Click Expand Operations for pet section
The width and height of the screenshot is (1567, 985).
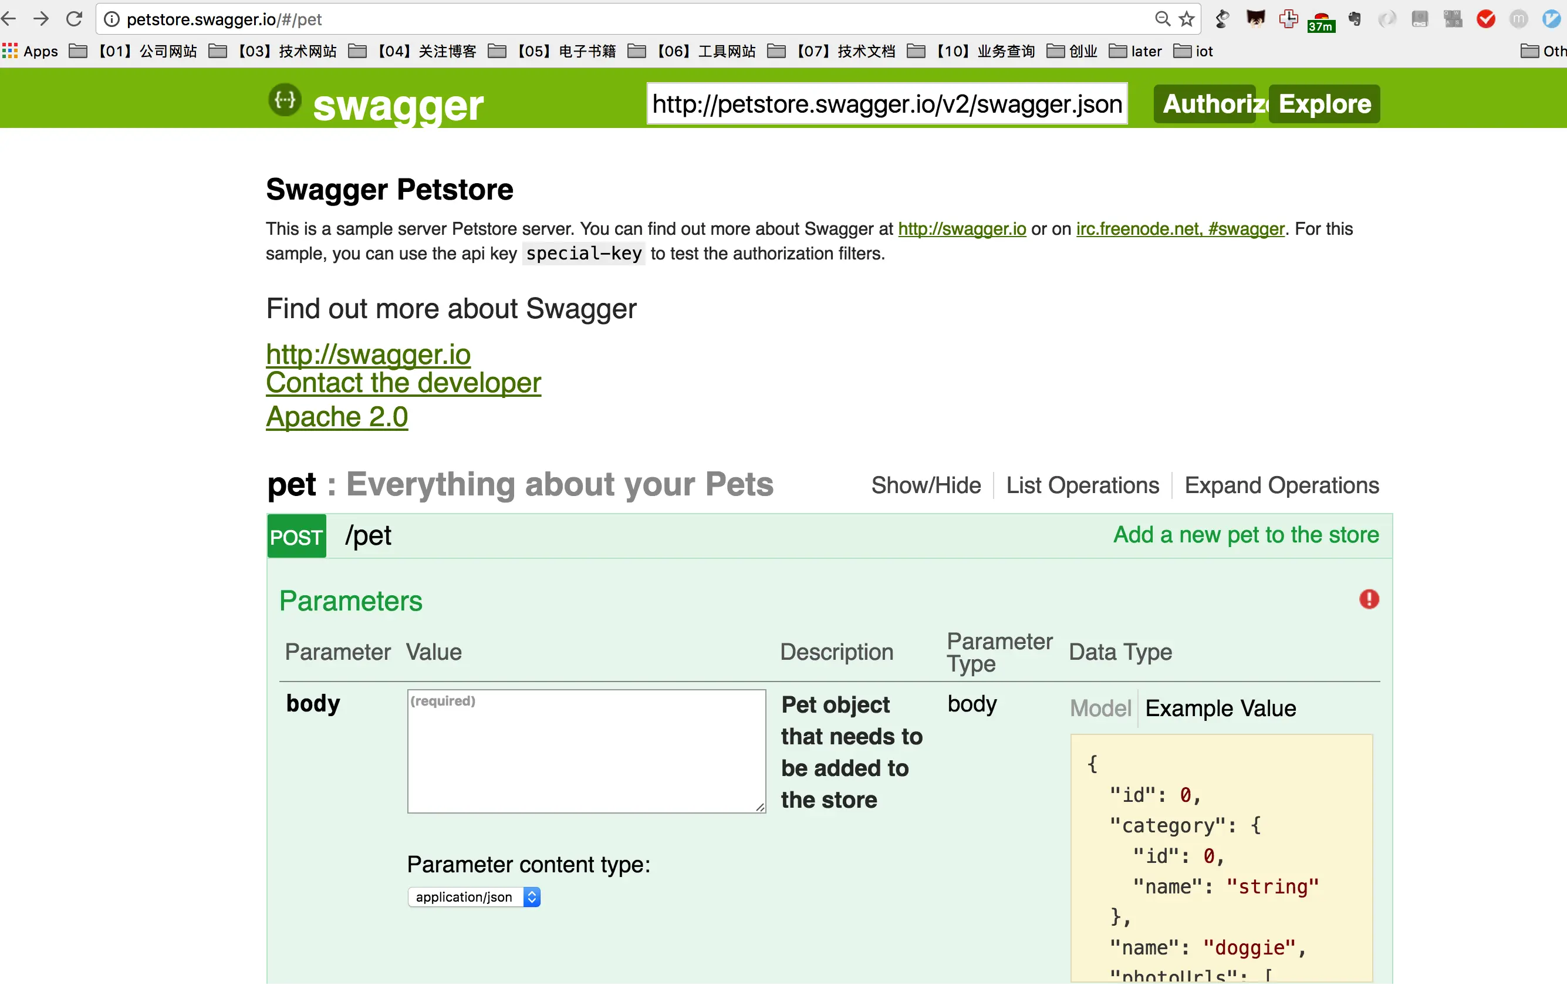click(x=1281, y=485)
